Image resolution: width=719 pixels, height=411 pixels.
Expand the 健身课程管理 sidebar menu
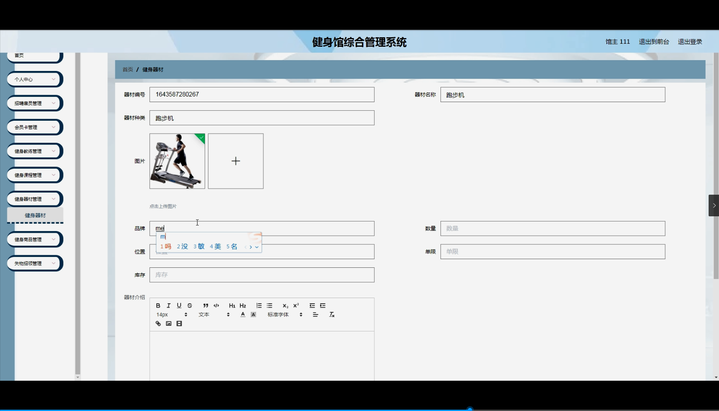(x=35, y=175)
